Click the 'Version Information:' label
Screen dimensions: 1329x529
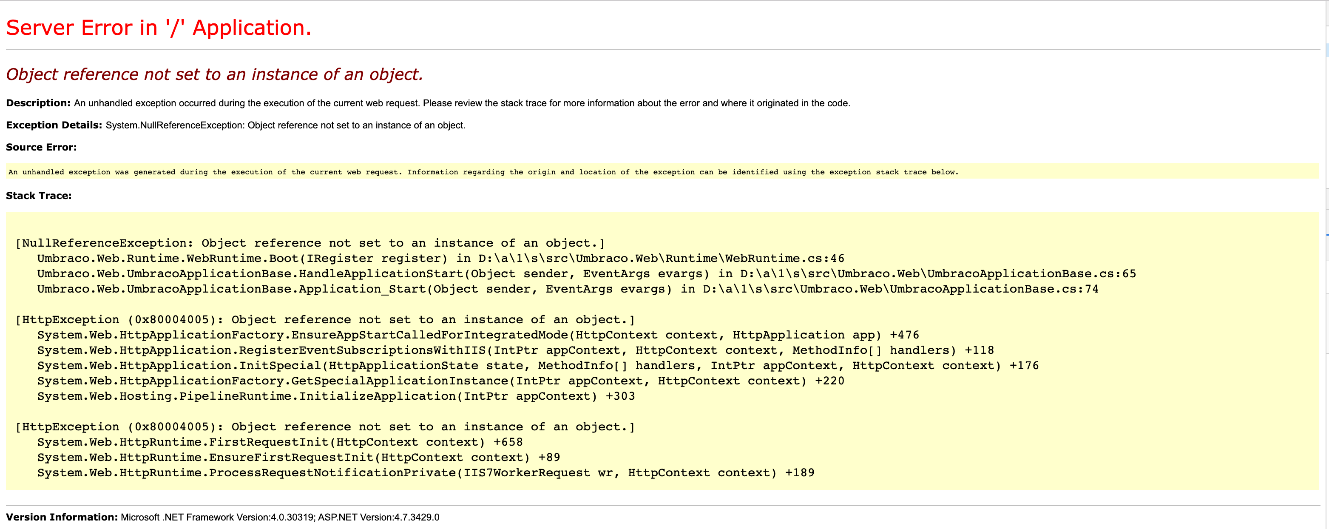(x=62, y=517)
